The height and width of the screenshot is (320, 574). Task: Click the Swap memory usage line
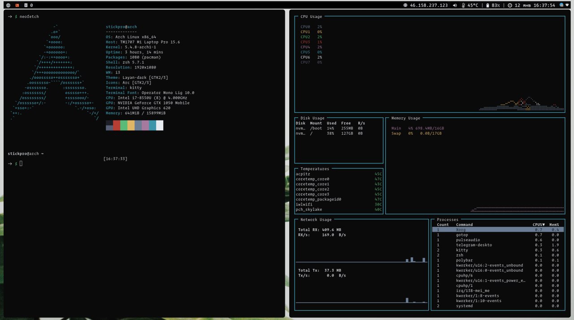pos(416,133)
